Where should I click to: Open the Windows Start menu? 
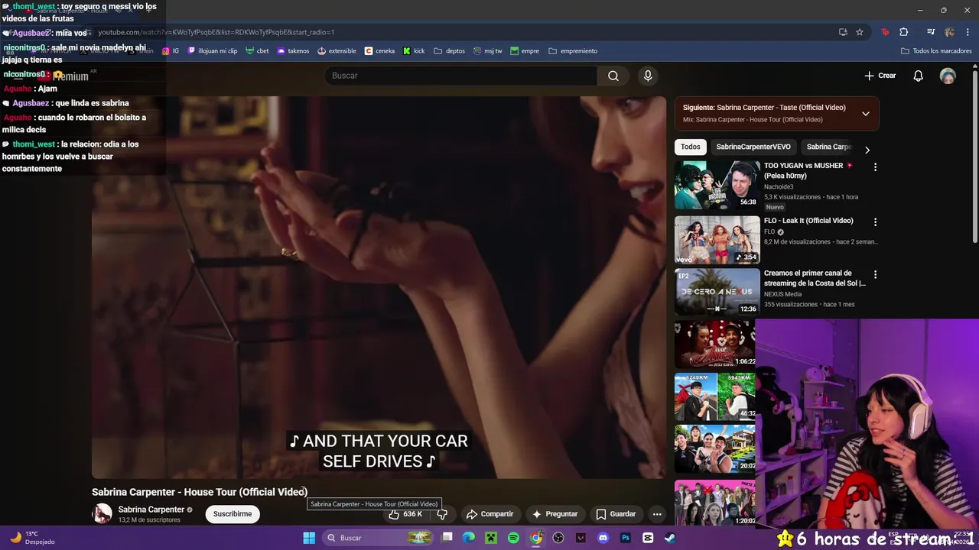click(x=309, y=538)
